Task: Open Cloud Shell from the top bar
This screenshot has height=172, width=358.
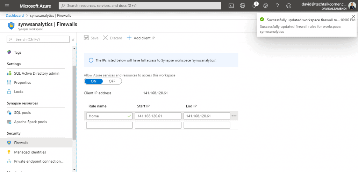Action: pos(231,6)
